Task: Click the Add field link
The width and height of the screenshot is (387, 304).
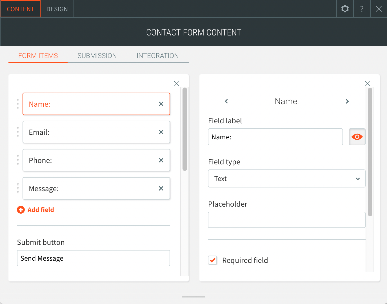Action: pyautogui.click(x=41, y=210)
